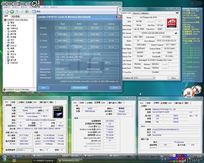The image size is (204, 163).
Task: Expand the 伺服器 node in EVEREST tree
Action: click(x=5, y=31)
